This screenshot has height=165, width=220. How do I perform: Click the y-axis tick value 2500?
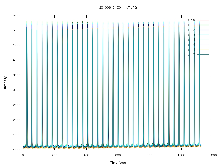click(x=17, y=105)
